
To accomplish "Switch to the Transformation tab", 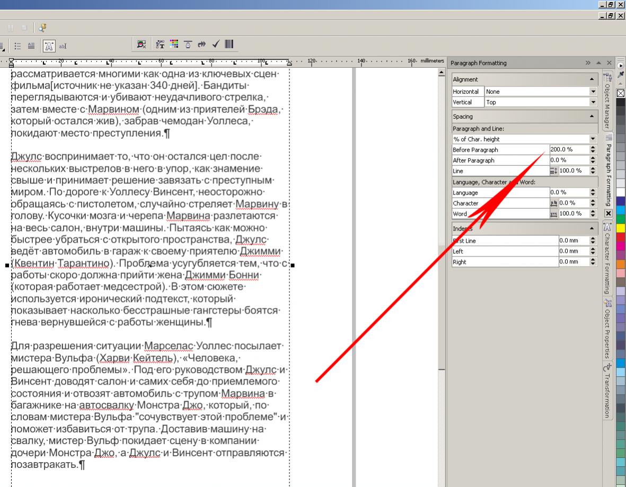I will 607,391.
